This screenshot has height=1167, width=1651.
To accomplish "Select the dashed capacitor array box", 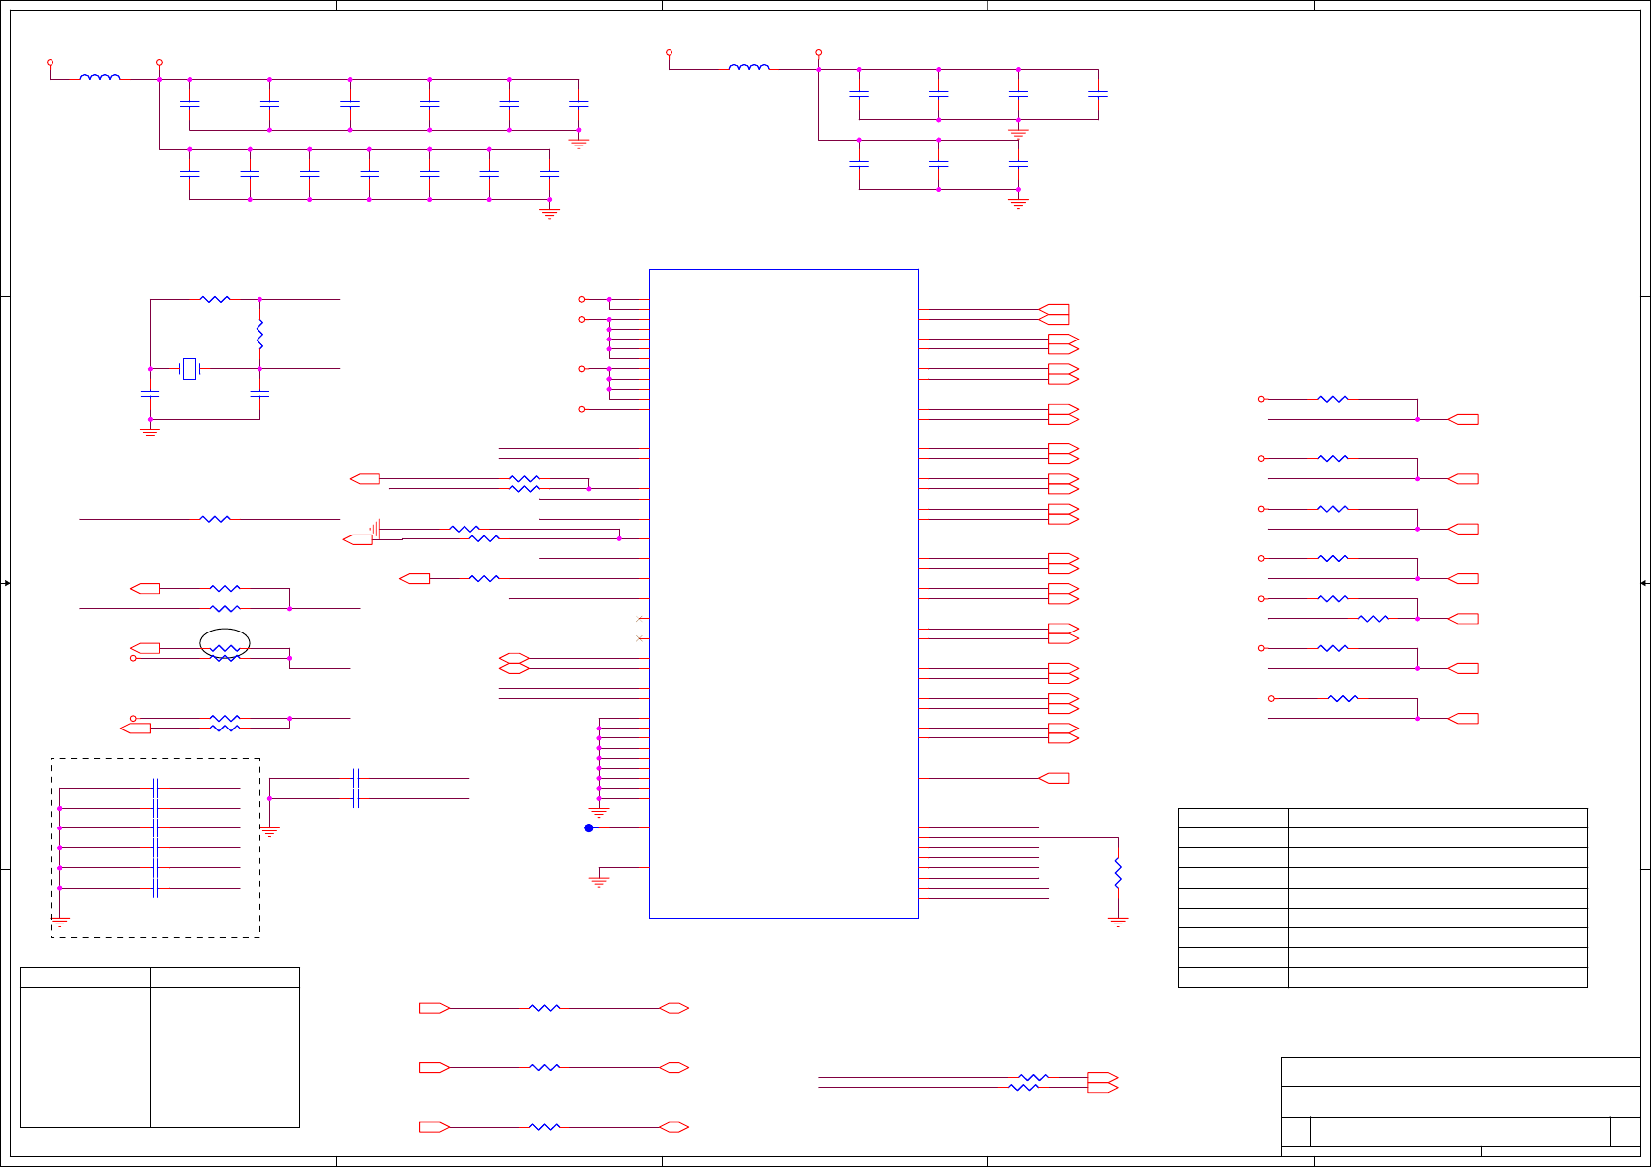I will point(155,847).
